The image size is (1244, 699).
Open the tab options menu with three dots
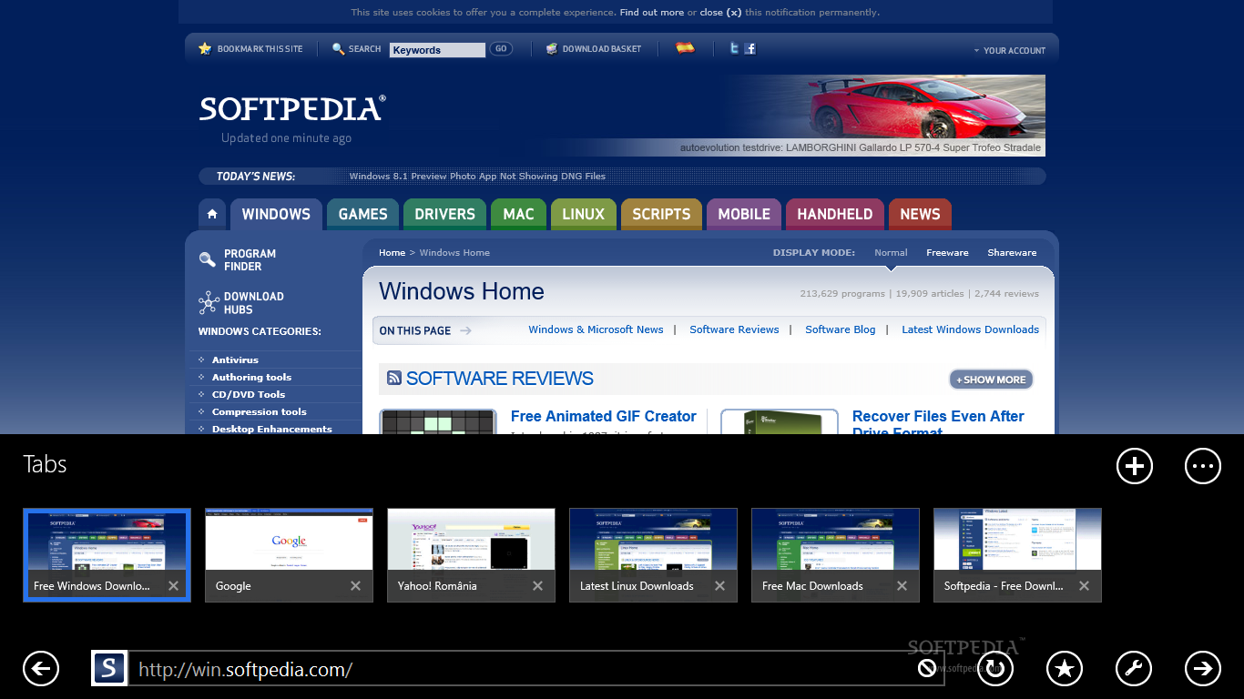click(1202, 465)
